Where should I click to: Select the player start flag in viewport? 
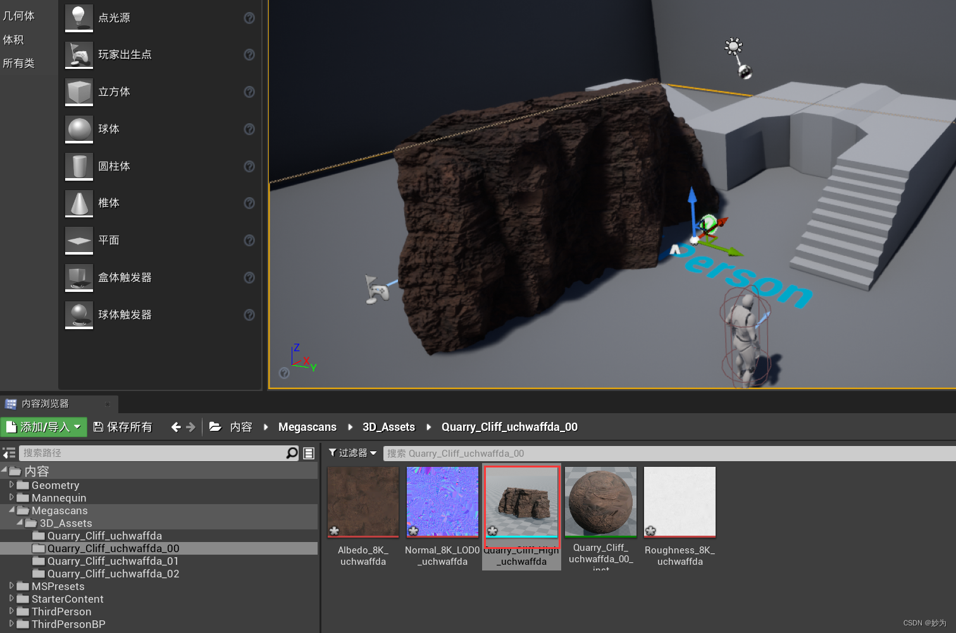[x=377, y=289]
